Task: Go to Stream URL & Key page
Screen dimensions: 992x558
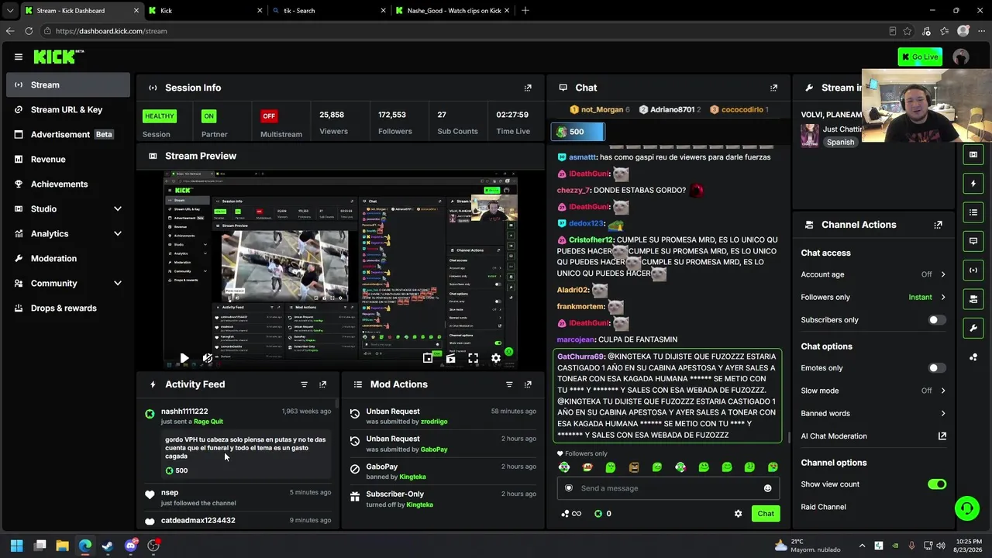Action: (x=68, y=110)
